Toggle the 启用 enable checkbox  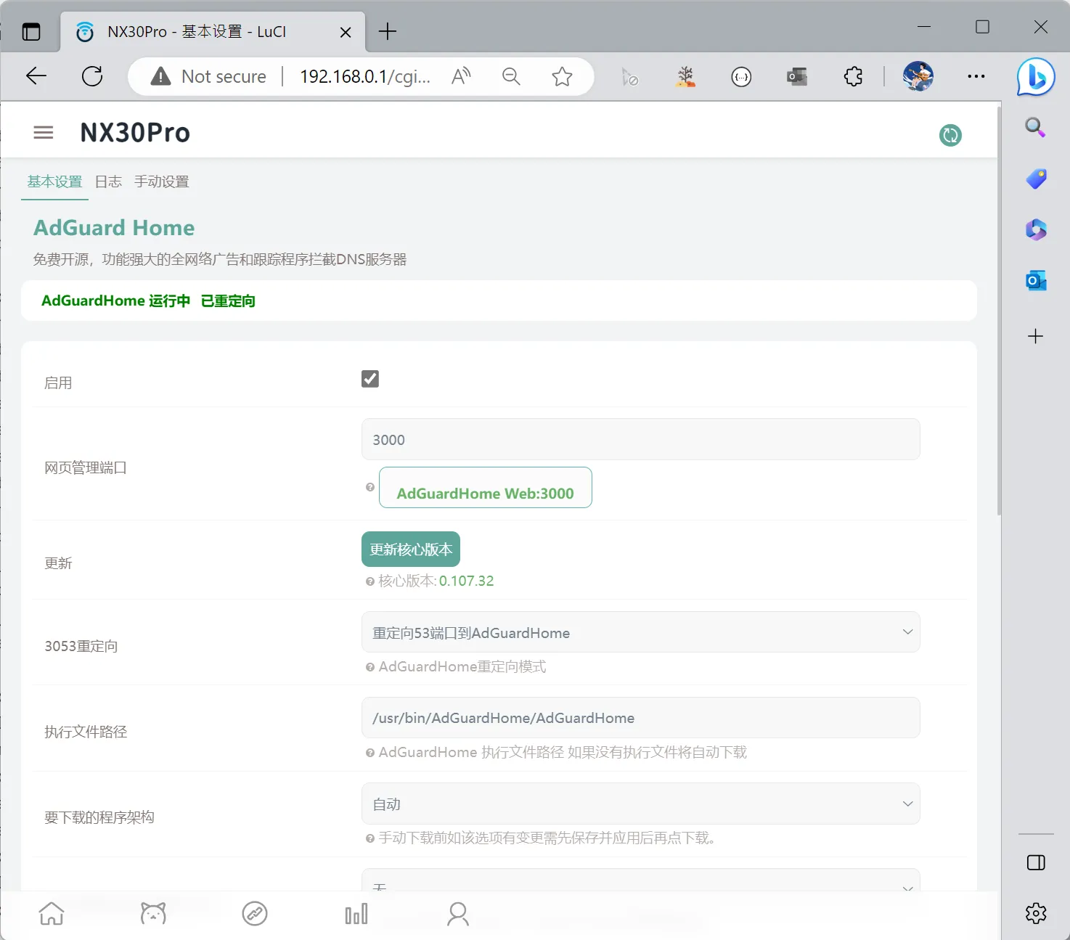370,379
